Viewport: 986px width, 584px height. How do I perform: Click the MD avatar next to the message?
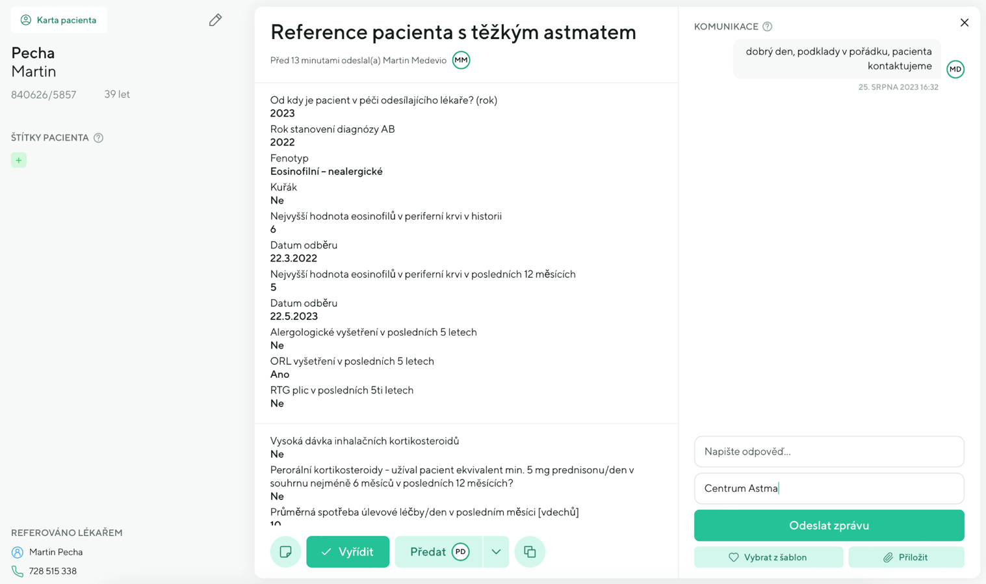pyautogui.click(x=955, y=69)
